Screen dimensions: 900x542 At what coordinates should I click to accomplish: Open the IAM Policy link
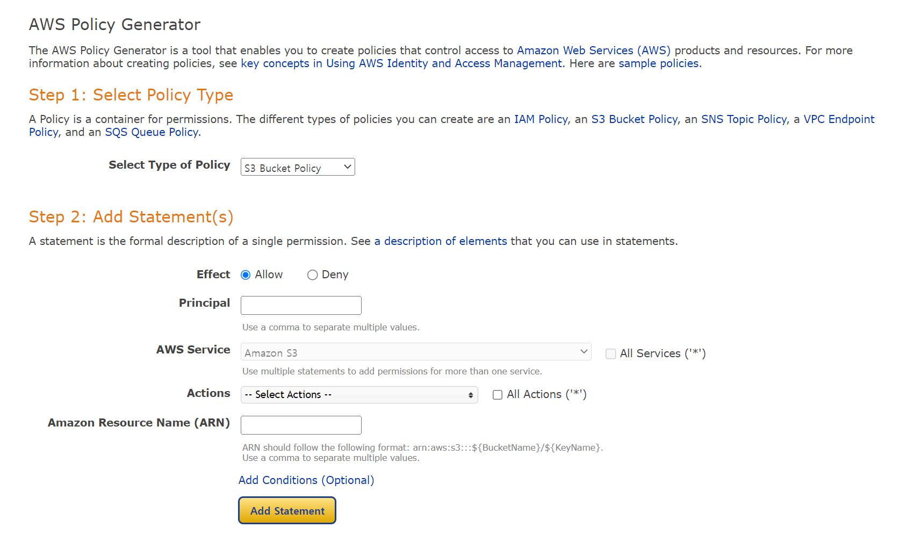click(541, 119)
